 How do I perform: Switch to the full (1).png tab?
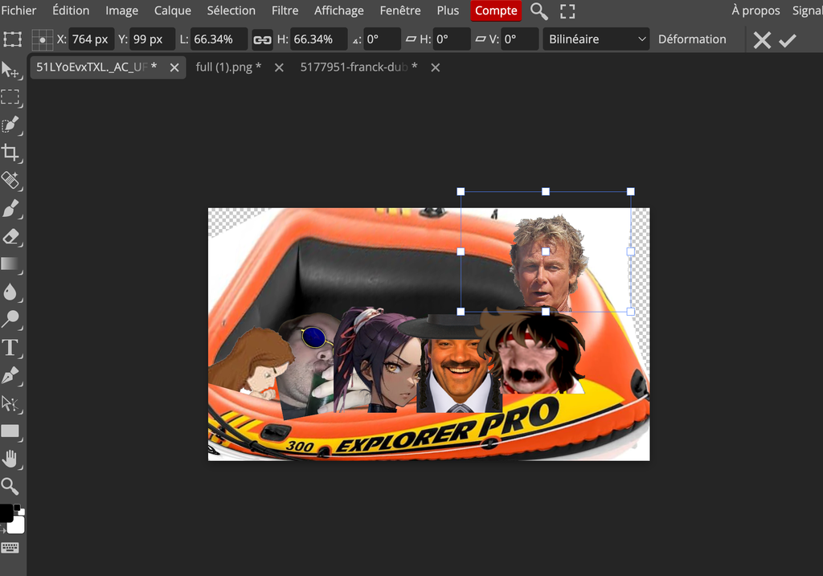click(228, 67)
